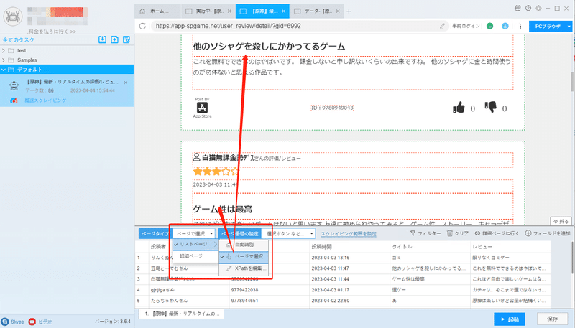Click the App Store icon under Post By
This screenshot has height=328, width=575.
(202, 107)
